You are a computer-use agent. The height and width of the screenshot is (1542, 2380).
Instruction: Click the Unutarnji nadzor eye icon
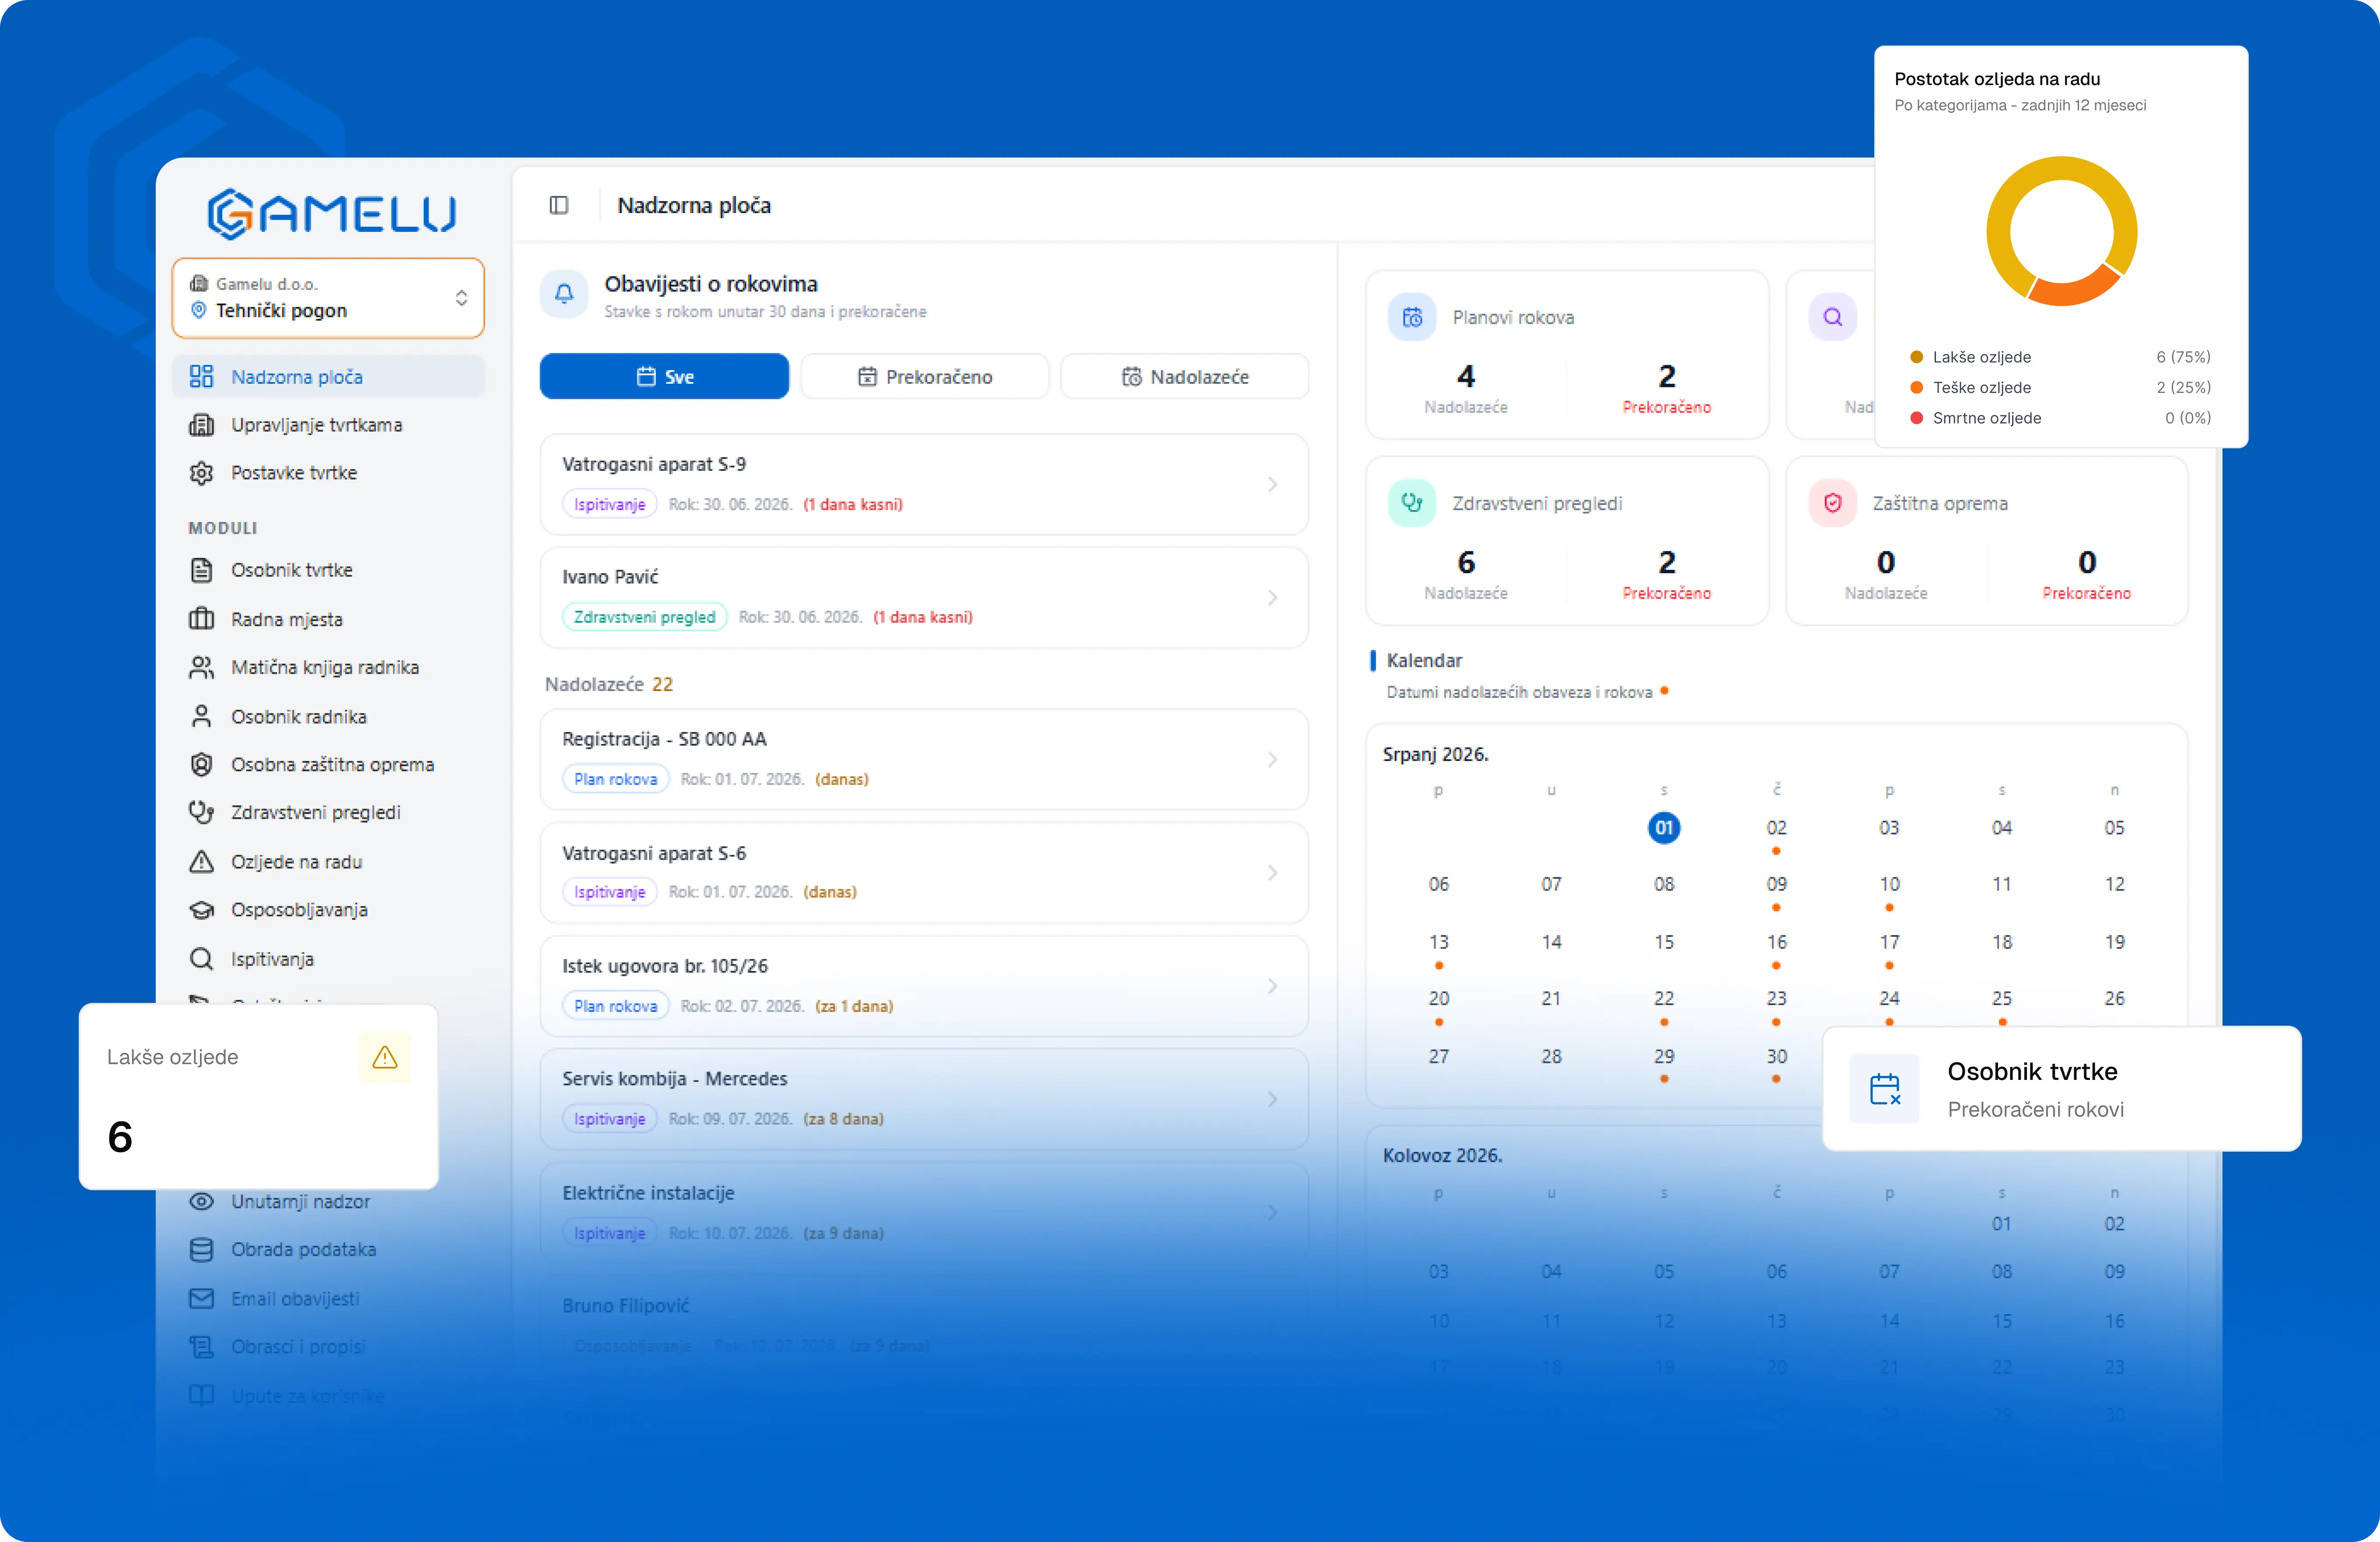201,1201
